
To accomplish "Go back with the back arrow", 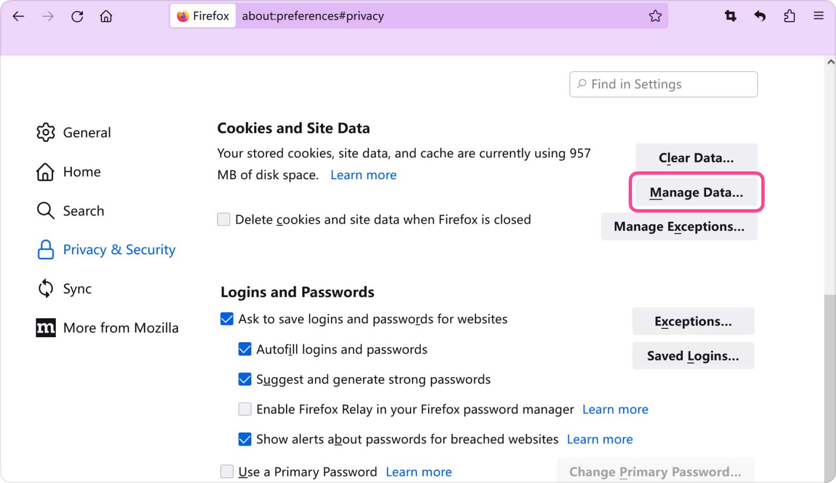I will 18,16.
